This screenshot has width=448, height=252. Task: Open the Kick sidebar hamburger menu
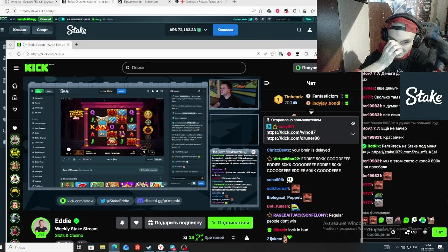16,68
